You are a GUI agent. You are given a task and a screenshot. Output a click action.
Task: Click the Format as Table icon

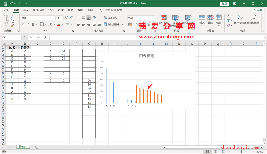[176, 18]
